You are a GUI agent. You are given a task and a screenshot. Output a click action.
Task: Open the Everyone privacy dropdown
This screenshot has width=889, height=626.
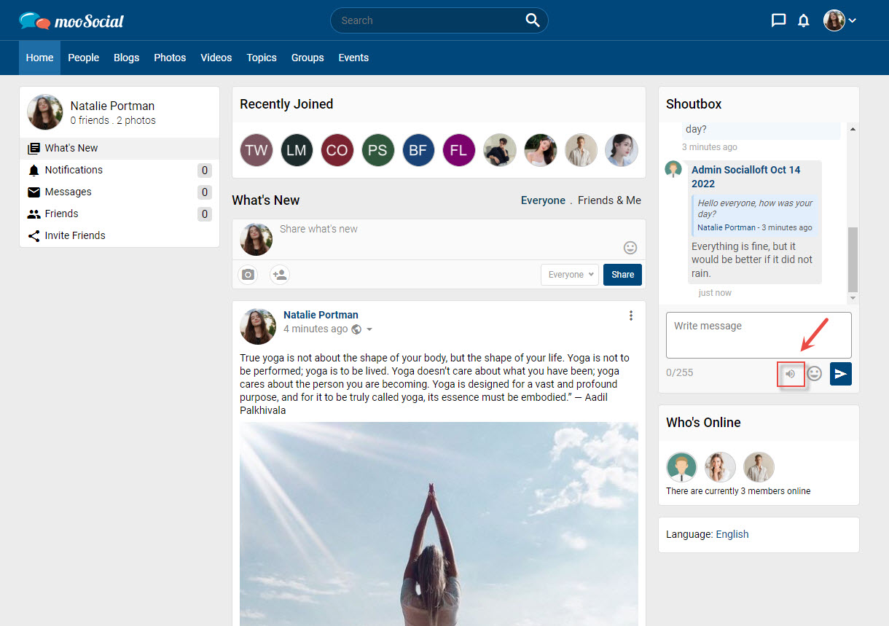(x=570, y=275)
